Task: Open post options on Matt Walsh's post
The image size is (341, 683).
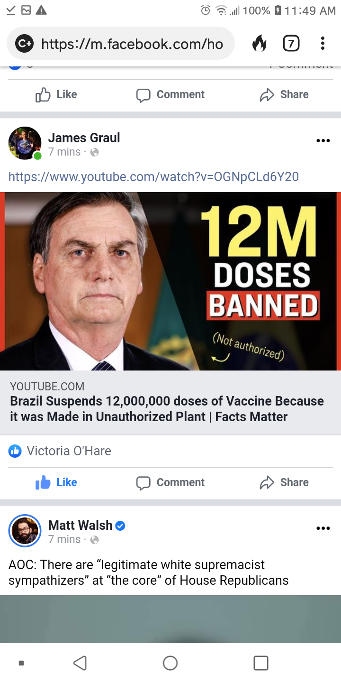Action: coord(323,528)
